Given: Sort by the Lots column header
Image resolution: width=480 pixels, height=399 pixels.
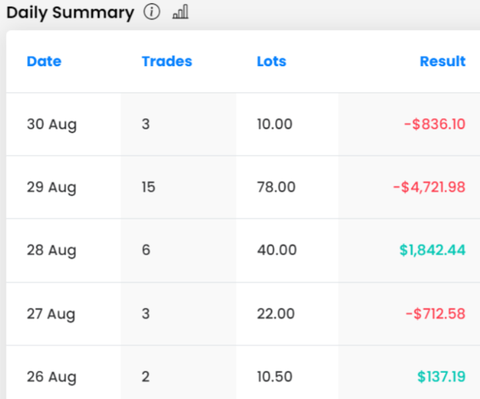Looking at the screenshot, I should pos(271,61).
